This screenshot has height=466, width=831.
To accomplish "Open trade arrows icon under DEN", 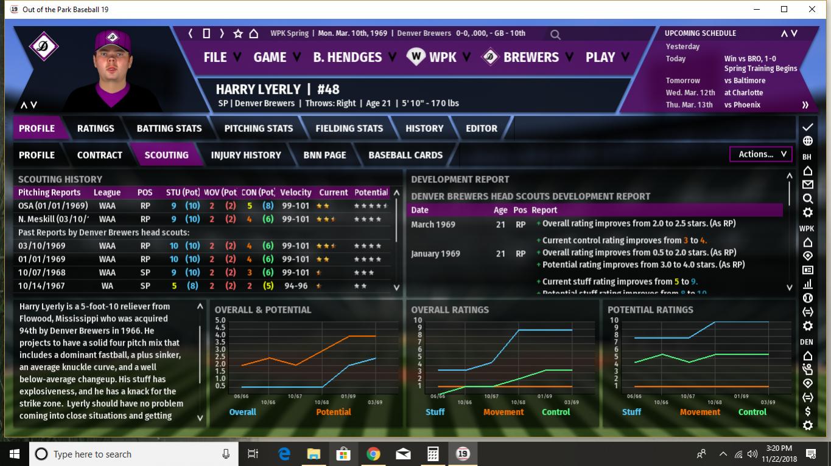I will click(x=807, y=397).
